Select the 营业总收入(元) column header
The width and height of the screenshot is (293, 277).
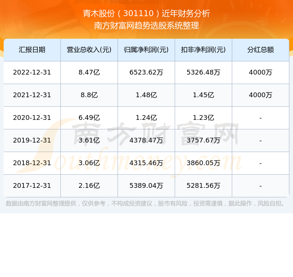(x=89, y=50)
